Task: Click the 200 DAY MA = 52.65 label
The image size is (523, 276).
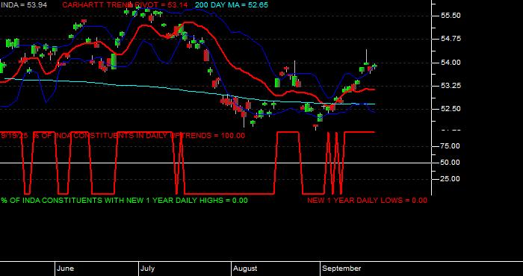Action: [x=232, y=5]
